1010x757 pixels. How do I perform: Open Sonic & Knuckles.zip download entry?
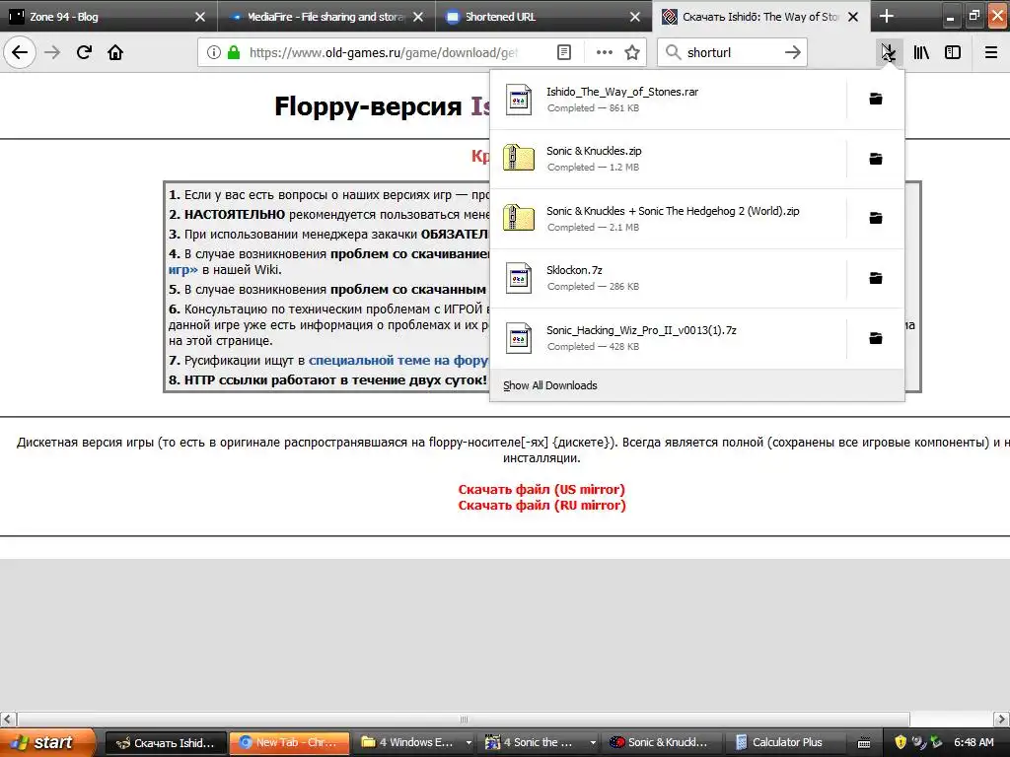(x=669, y=159)
